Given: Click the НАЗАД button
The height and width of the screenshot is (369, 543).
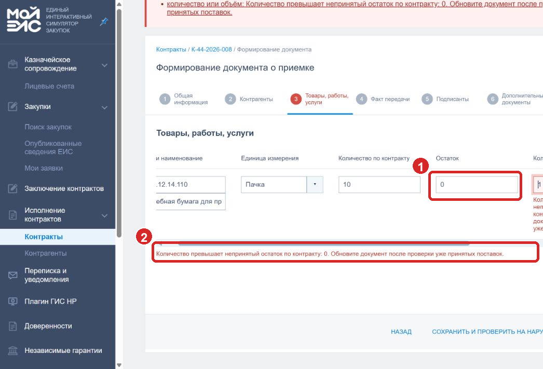Looking at the screenshot, I should tap(401, 332).
